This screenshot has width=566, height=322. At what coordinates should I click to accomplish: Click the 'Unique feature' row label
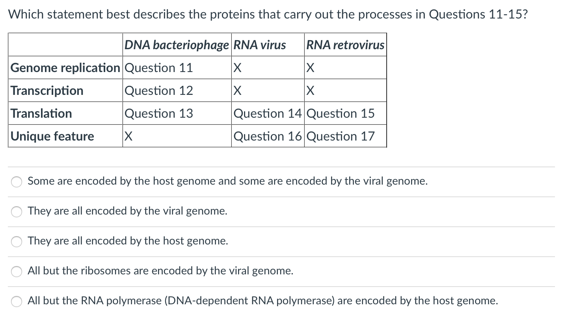tap(65, 136)
